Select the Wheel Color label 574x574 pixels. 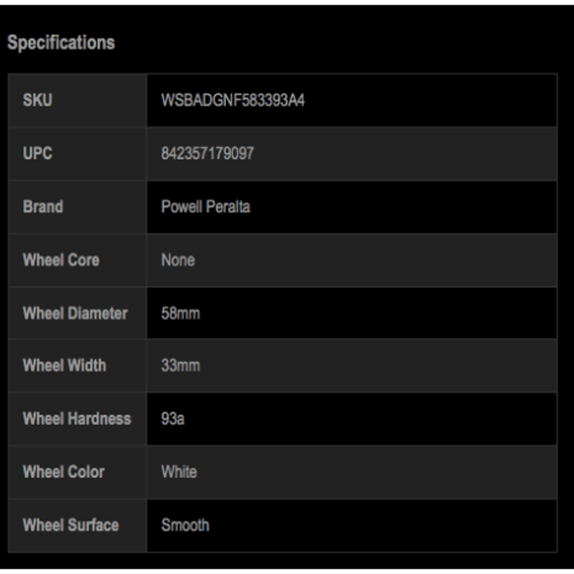(64, 472)
